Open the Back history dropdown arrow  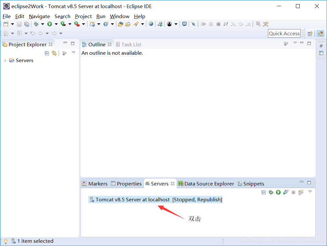point(47,33)
